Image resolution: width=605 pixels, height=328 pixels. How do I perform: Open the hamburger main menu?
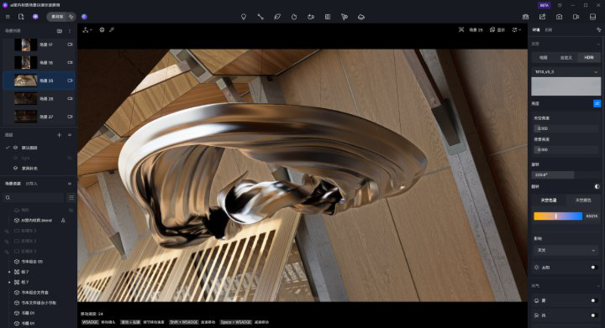coord(8,17)
